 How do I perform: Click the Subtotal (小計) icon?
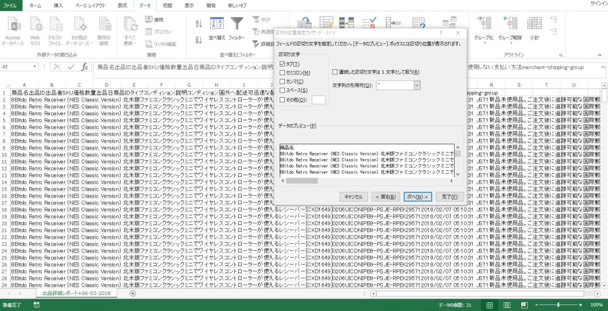pos(534,24)
